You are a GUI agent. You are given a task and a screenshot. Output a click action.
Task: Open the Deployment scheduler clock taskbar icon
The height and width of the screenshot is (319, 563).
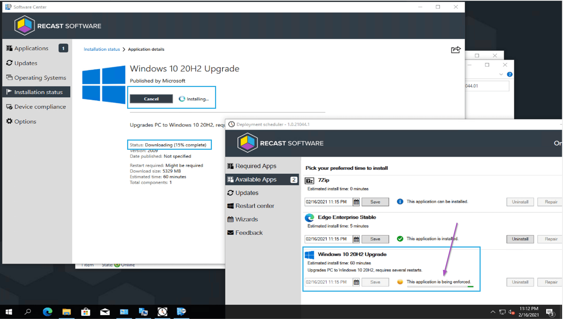162,312
